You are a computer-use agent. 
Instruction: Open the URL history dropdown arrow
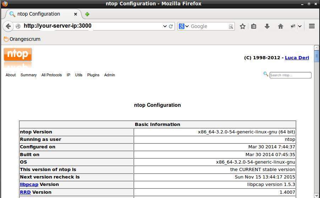165,26
